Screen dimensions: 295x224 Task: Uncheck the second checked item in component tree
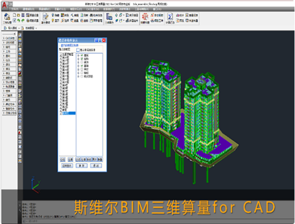(82, 59)
